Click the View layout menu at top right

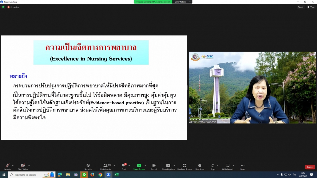[311, 7]
